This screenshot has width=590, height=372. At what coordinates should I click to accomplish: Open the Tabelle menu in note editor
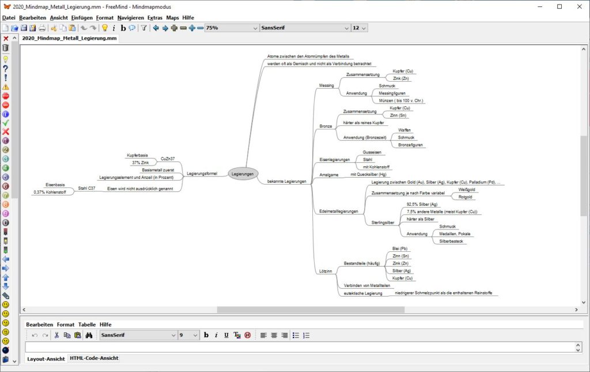click(87, 324)
